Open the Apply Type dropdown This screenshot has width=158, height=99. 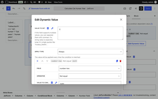(90, 52)
